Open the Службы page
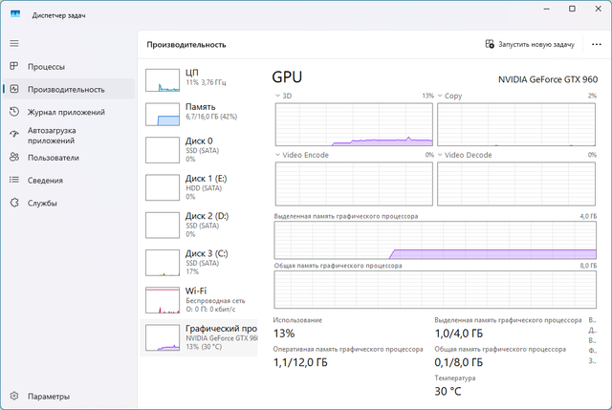Screen dimensions: 612x410 tap(69, 203)
